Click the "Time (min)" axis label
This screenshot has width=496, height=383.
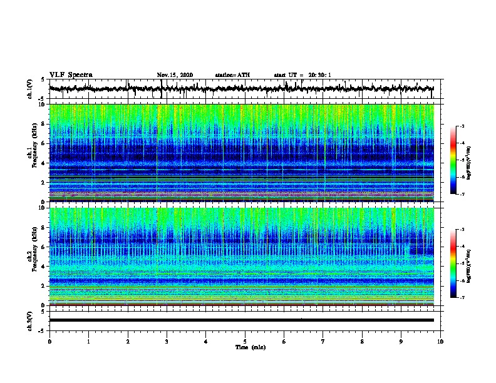click(x=251, y=347)
